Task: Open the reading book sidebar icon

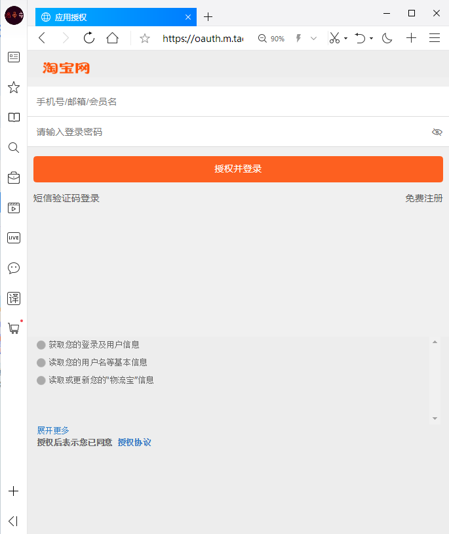Action: [x=14, y=117]
